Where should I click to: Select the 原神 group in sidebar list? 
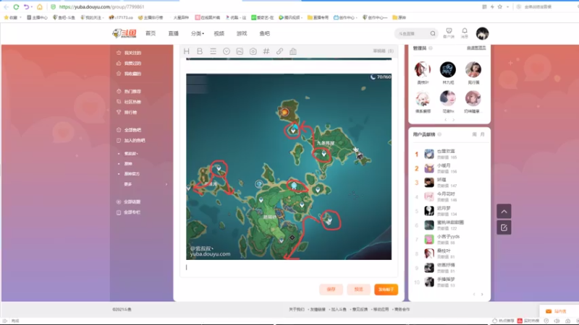pyautogui.click(x=128, y=164)
